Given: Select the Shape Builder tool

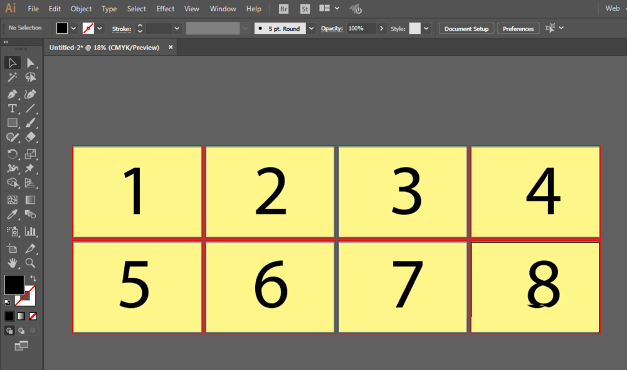Looking at the screenshot, I should click(12, 182).
